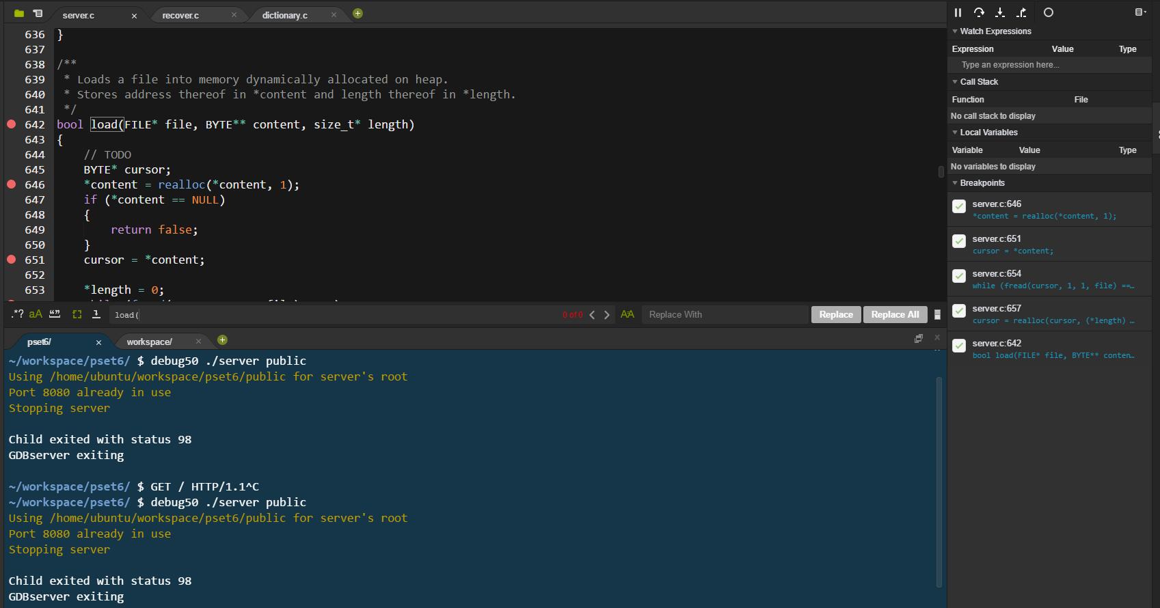Toggle regular expression search option
Screen dimensions: 1160x608
[17, 314]
